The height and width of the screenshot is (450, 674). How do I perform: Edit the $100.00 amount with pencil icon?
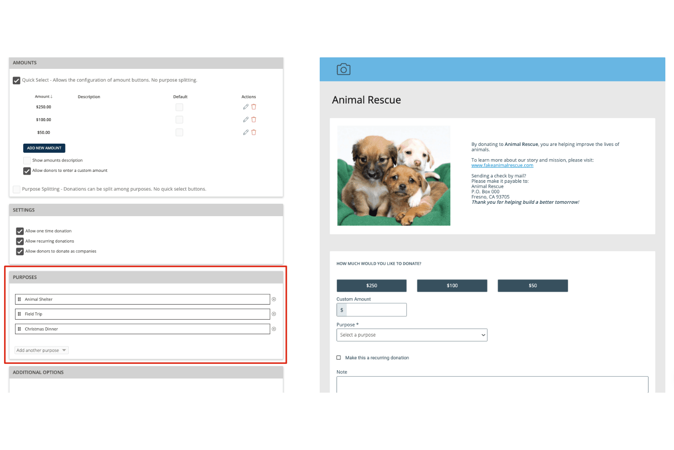click(x=245, y=119)
